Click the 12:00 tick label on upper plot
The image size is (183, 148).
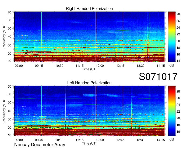tap(100, 66)
